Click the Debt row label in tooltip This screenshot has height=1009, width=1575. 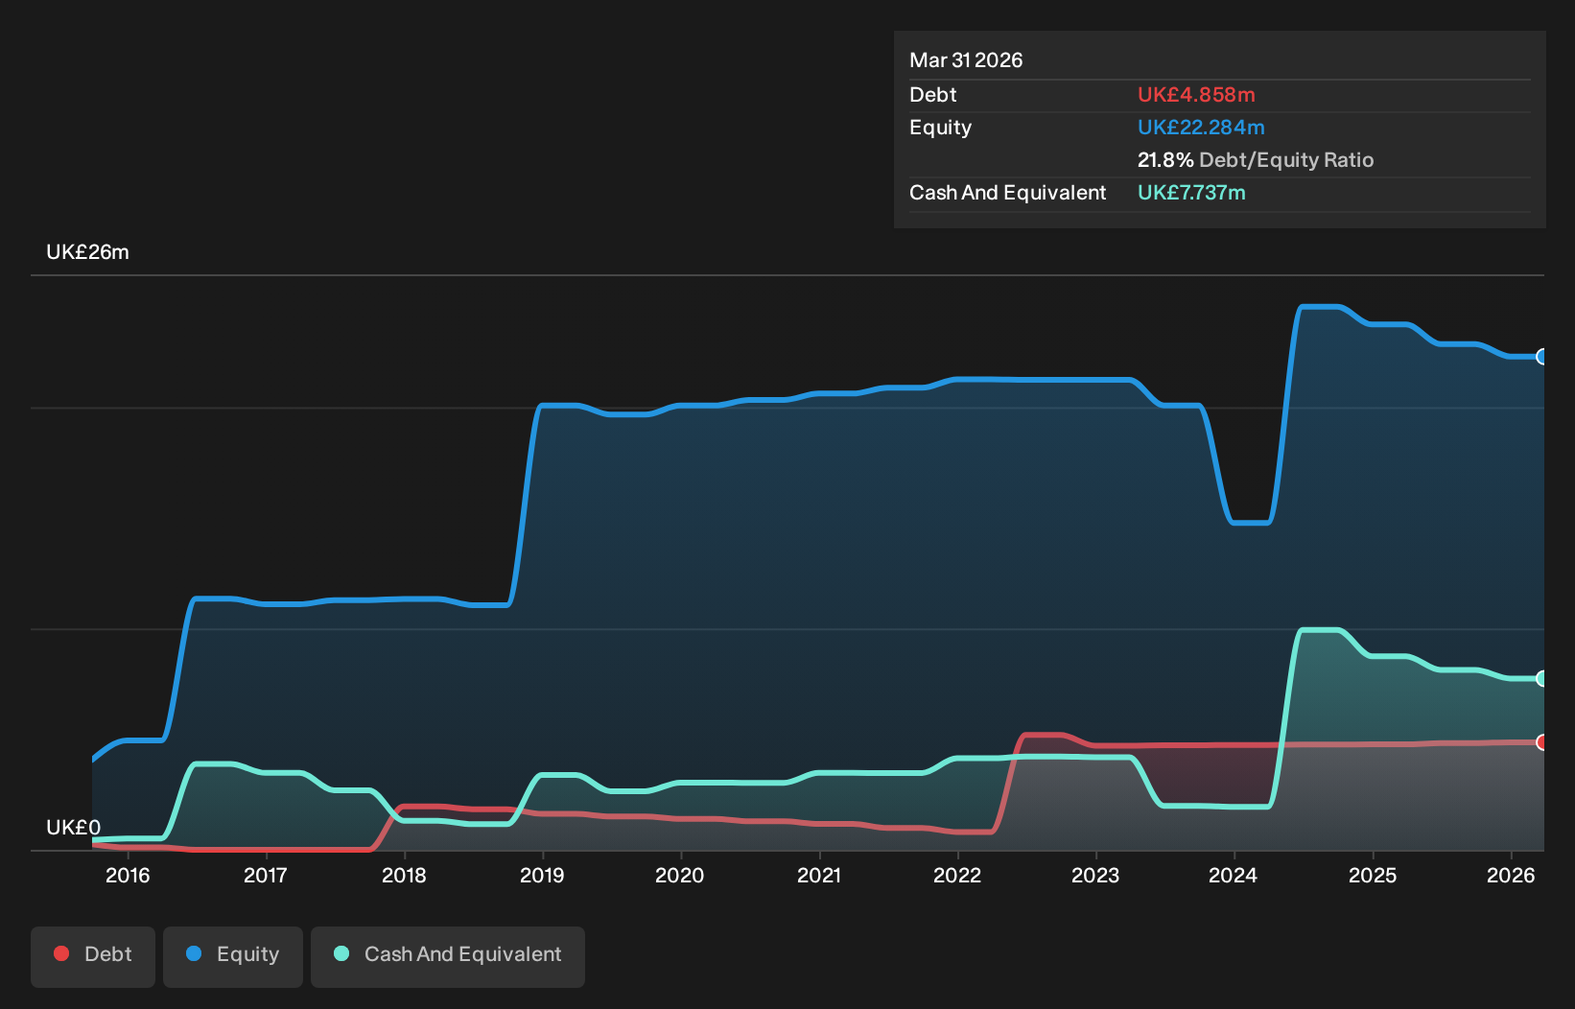point(933,95)
